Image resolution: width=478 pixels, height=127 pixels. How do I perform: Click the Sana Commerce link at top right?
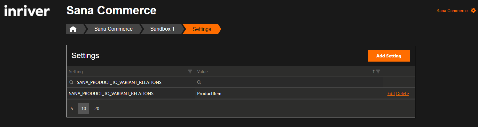tap(452, 11)
